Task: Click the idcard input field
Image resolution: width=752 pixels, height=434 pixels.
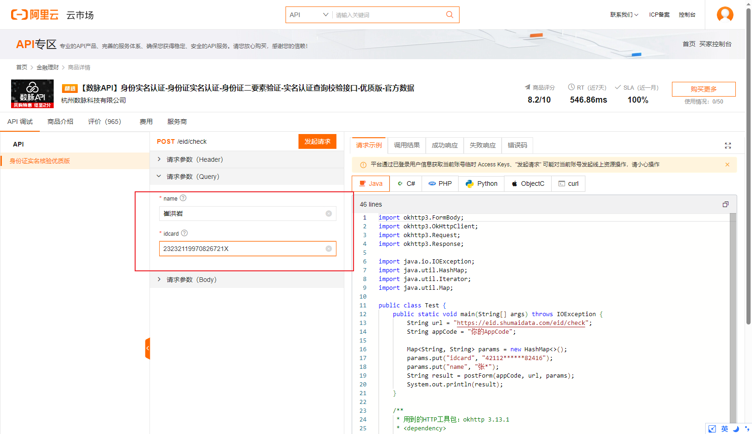Action: click(248, 249)
